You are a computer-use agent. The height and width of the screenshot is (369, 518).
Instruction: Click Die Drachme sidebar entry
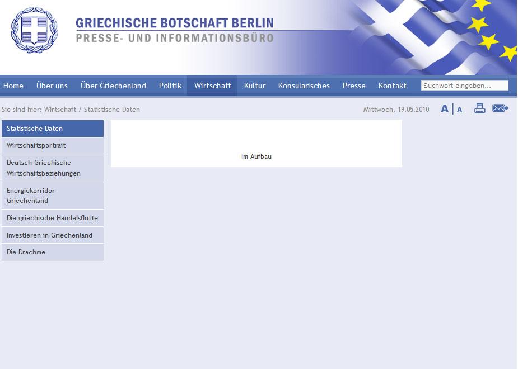[26, 252]
